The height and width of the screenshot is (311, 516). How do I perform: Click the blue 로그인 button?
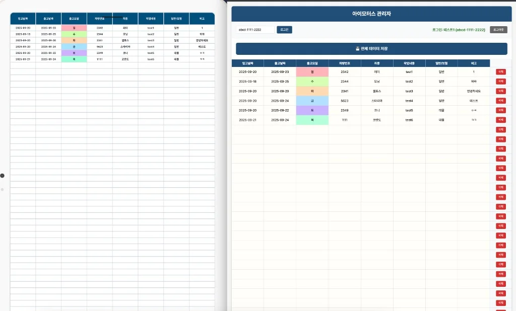[284, 30]
